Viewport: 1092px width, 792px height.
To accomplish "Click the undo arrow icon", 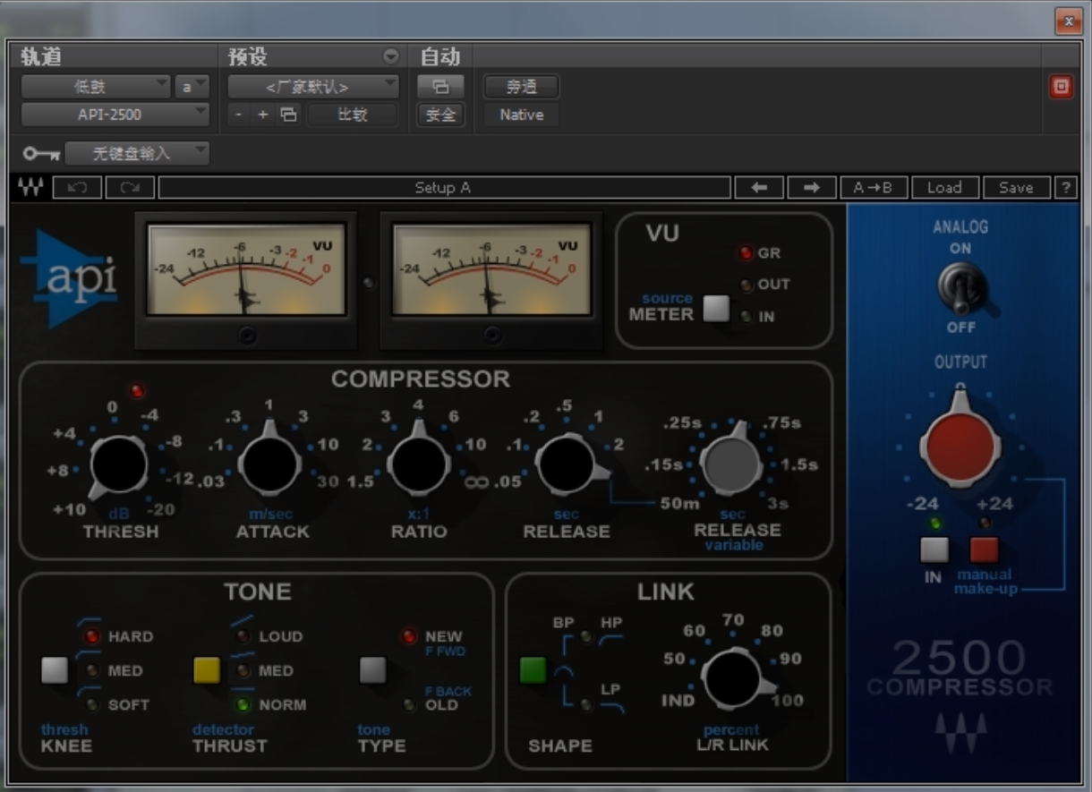I will pyautogui.click(x=77, y=188).
